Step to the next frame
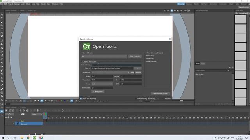Screen dimensions: 250x140 [x=52, y=101]
